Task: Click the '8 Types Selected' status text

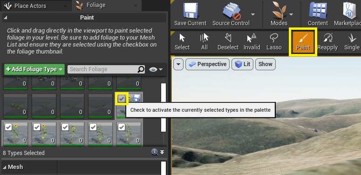Action: [24, 153]
